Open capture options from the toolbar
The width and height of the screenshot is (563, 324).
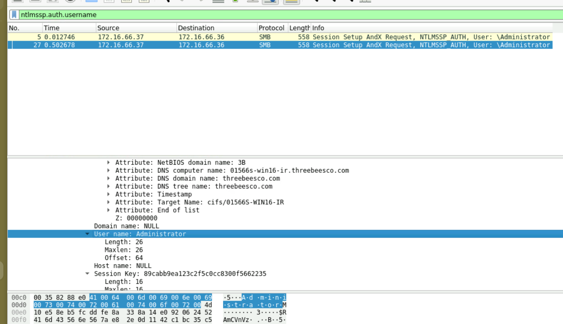70,1
